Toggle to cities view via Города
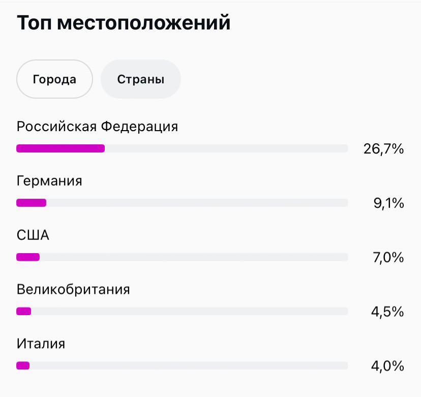 (x=54, y=79)
